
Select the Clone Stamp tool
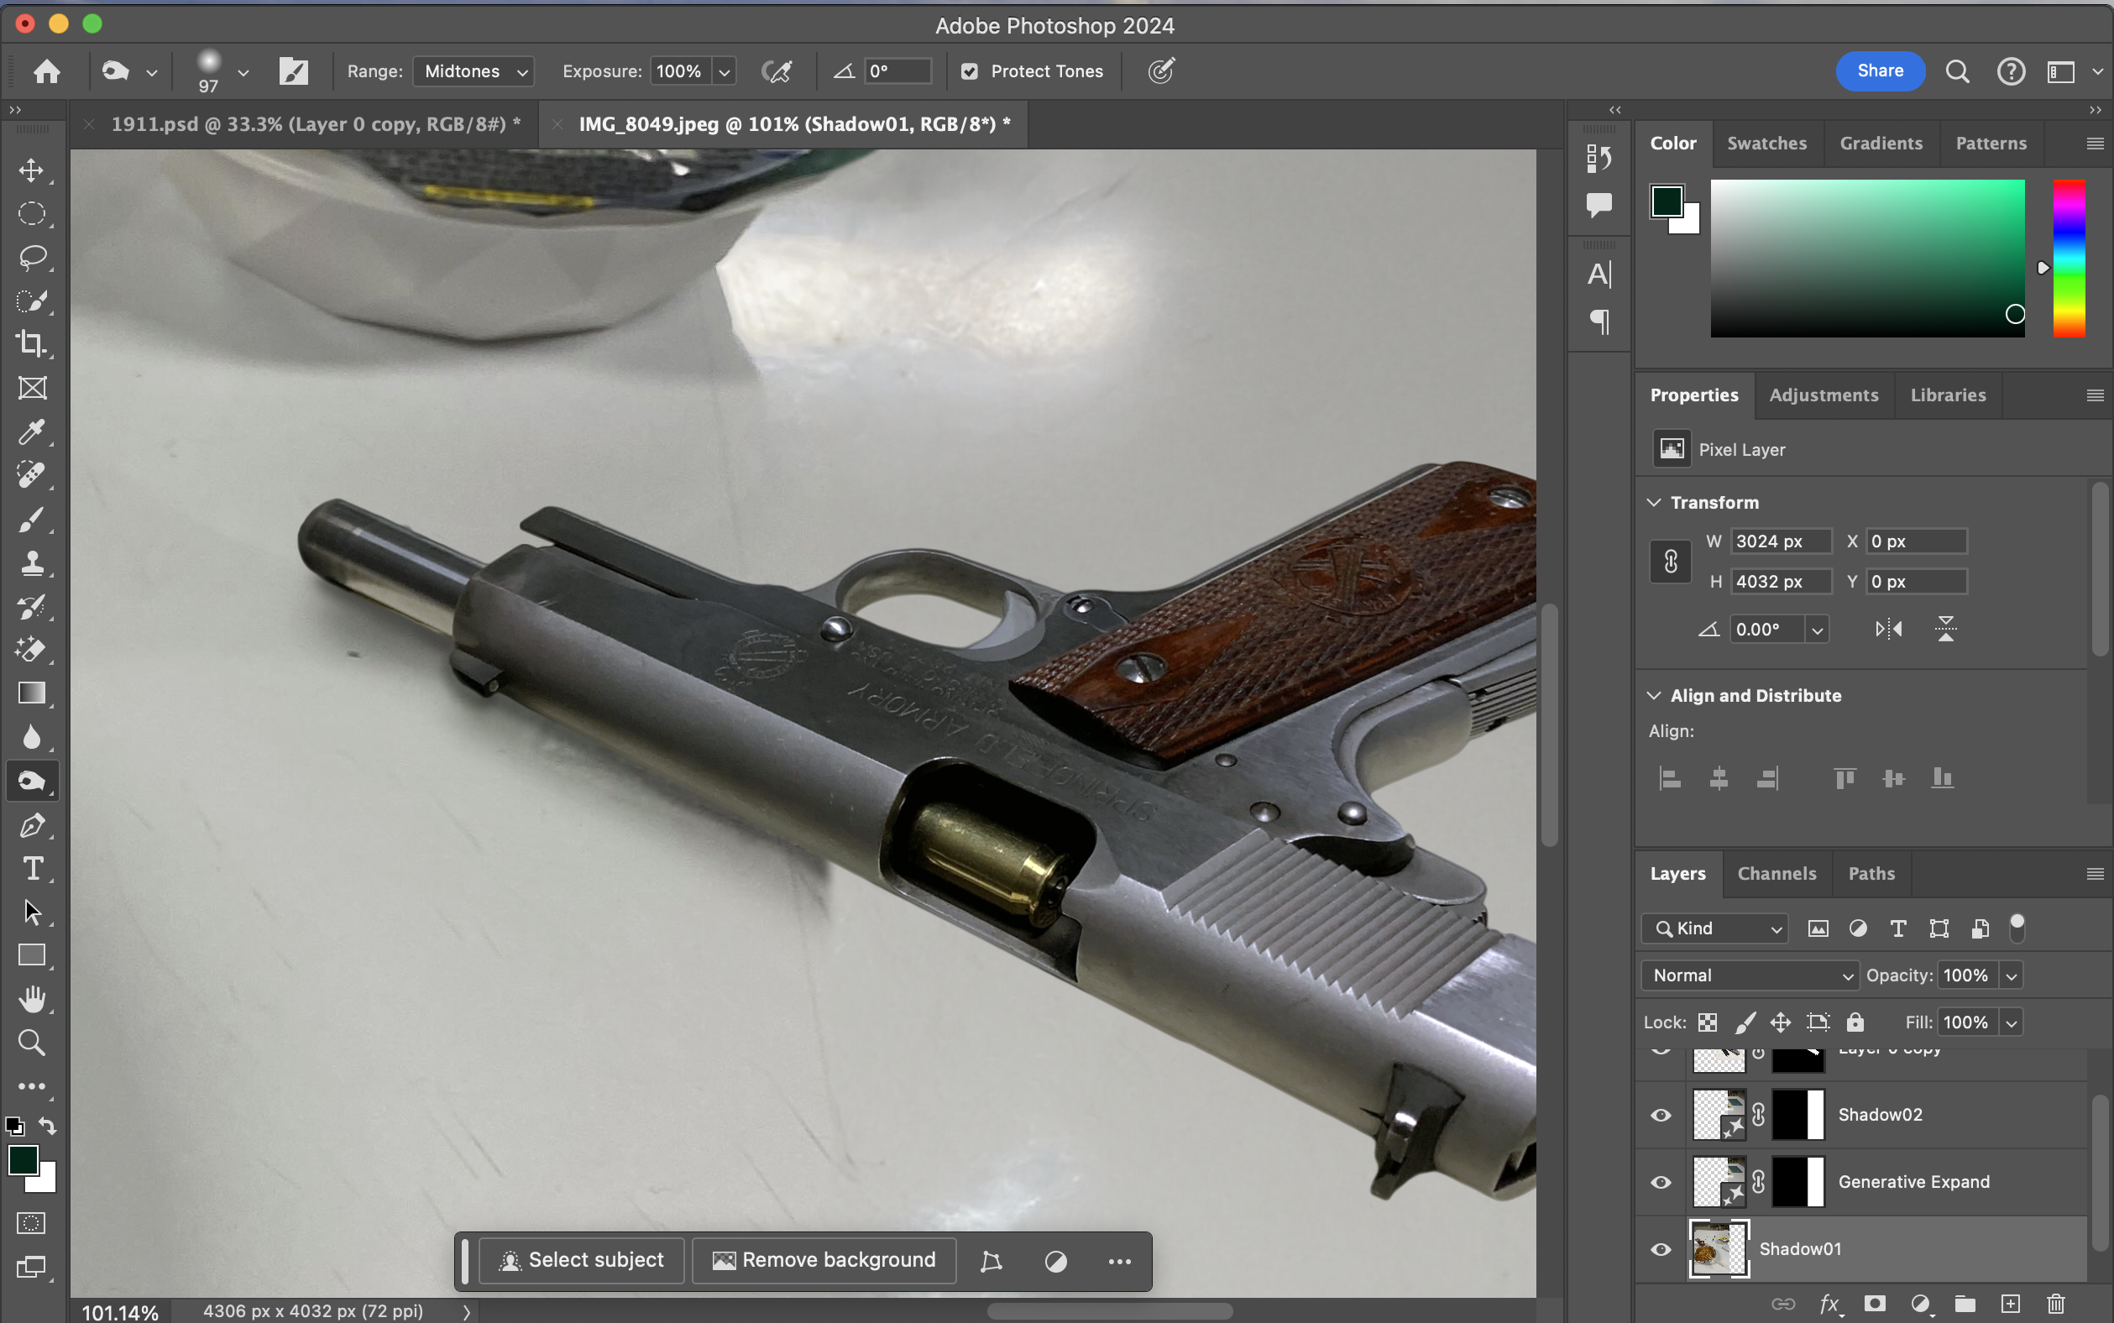[x=32, y=562]
